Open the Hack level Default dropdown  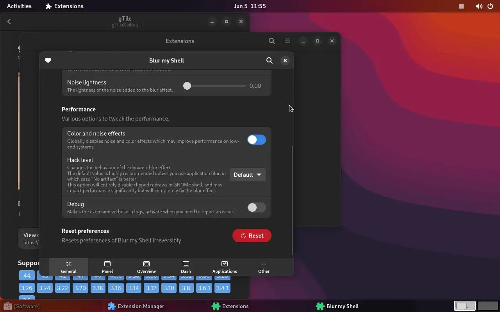[x=248, y=175]
